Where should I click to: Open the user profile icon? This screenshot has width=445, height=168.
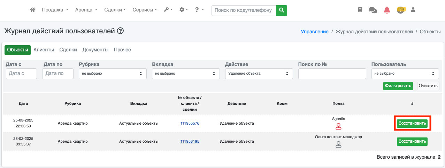point(413,10)
